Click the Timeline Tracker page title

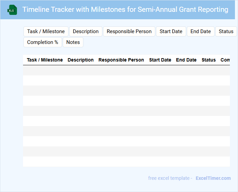(125, 9)
